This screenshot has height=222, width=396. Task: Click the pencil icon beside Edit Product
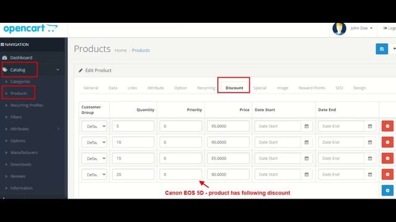point(80,70)
